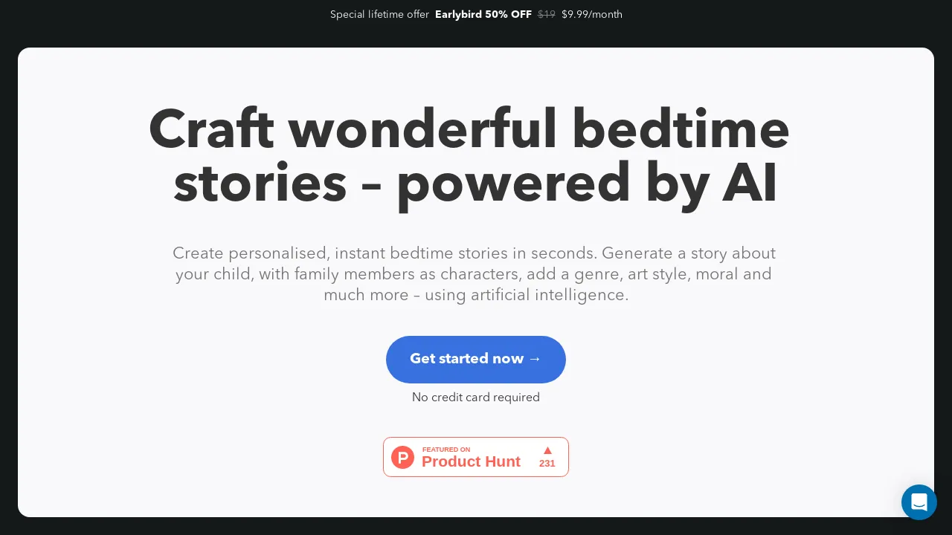Click the upvote arrow above the 231 count
Screen dimensions: 952x535
[x=547, y=450]
